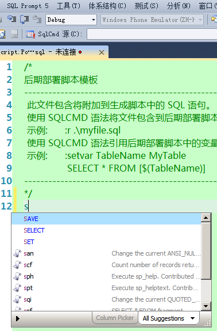Click the suggestion list scroll-up arrow

click(206, 218)
